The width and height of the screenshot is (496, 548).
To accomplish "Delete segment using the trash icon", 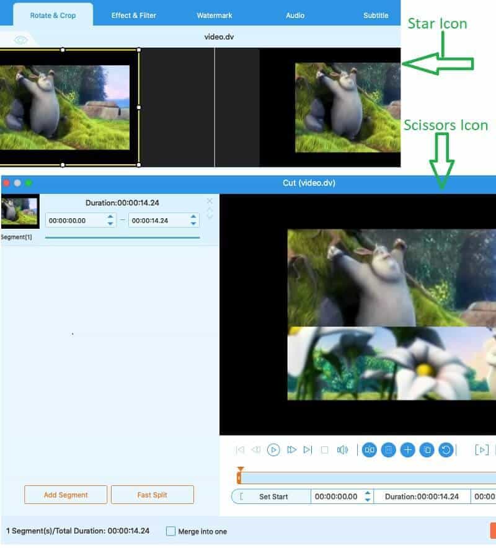I will tap(388, 450).
